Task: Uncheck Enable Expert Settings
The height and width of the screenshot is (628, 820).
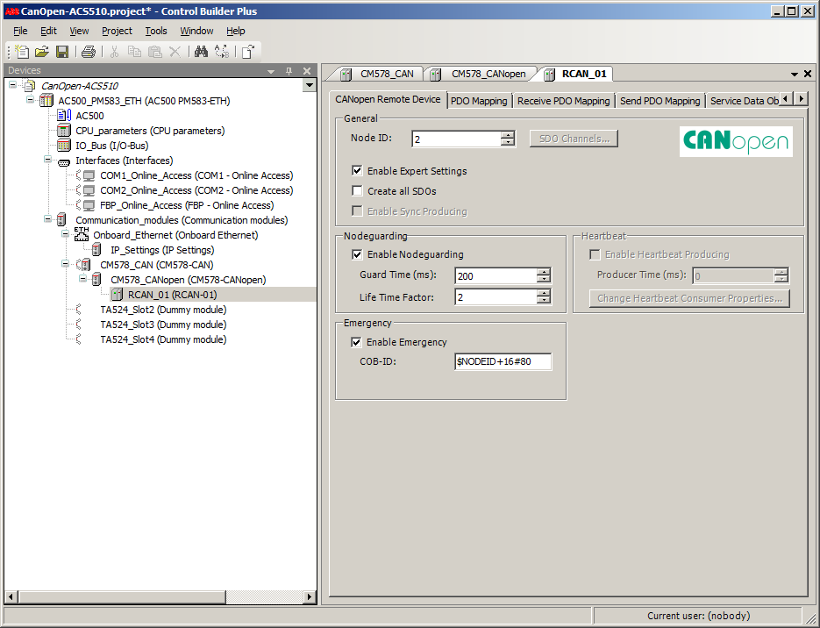Action: 357,171
